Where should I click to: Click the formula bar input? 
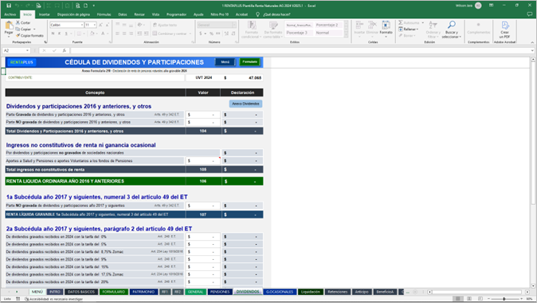[x=300, y=50]
